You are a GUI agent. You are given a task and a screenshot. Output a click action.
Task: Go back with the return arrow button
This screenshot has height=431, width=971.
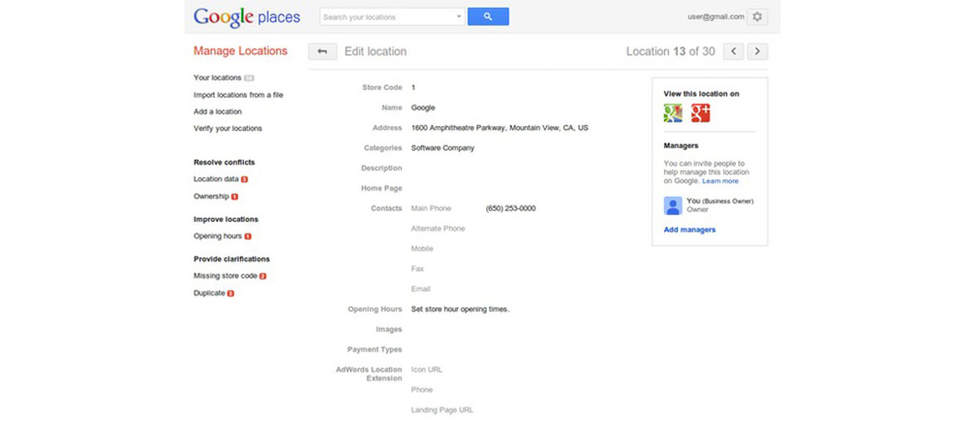pos(323,52)
